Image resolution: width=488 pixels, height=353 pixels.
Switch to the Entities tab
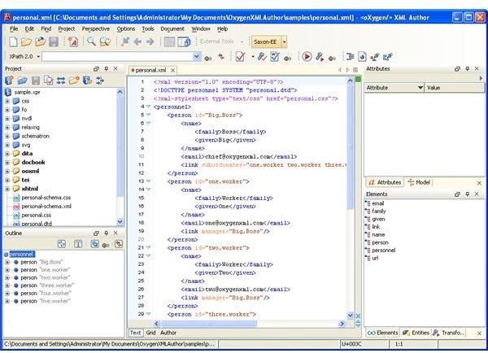(x=416, y=333)
